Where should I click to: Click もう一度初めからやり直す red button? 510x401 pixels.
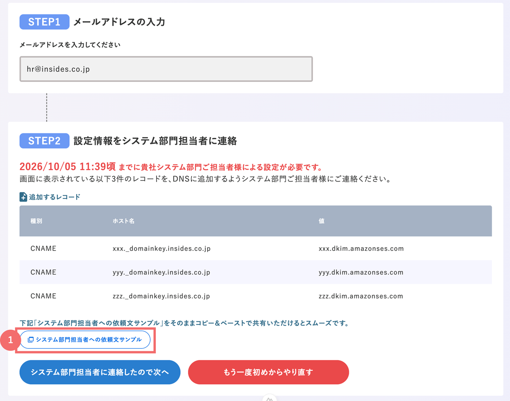click(x=269, y=372)
